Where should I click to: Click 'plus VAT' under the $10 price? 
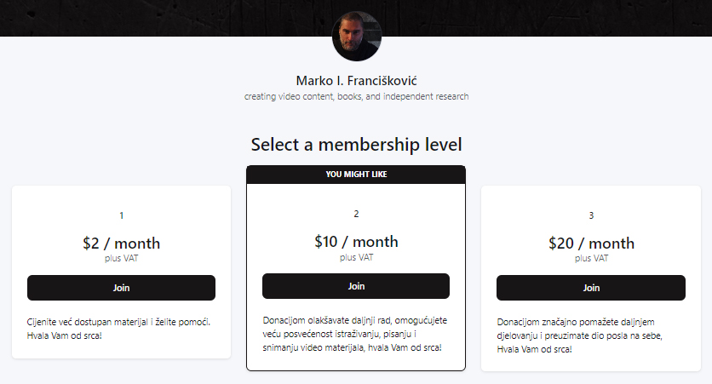point(356,256)
